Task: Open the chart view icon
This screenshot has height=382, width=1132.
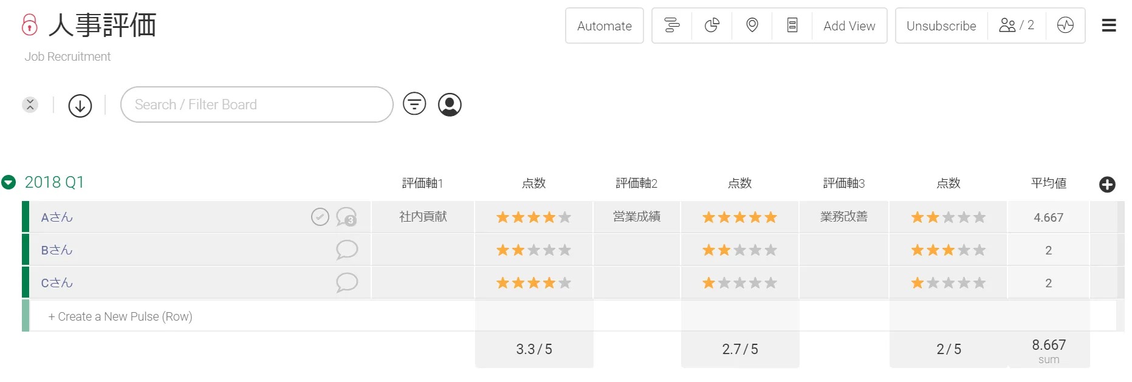Action: coord(712,26)
